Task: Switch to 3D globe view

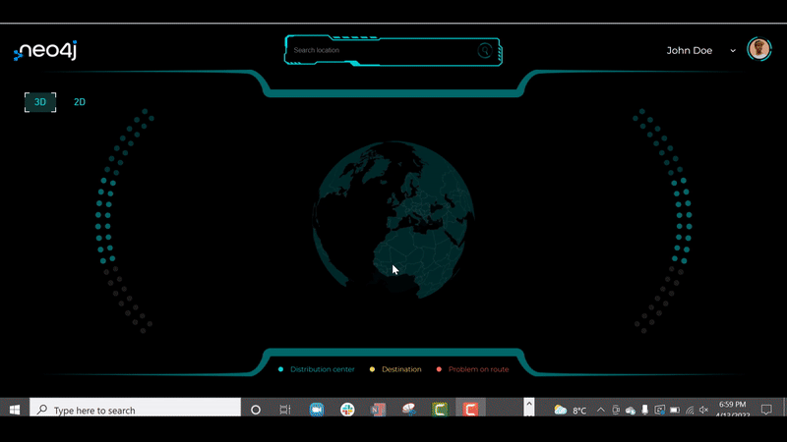Action: [x=40, y=102]
